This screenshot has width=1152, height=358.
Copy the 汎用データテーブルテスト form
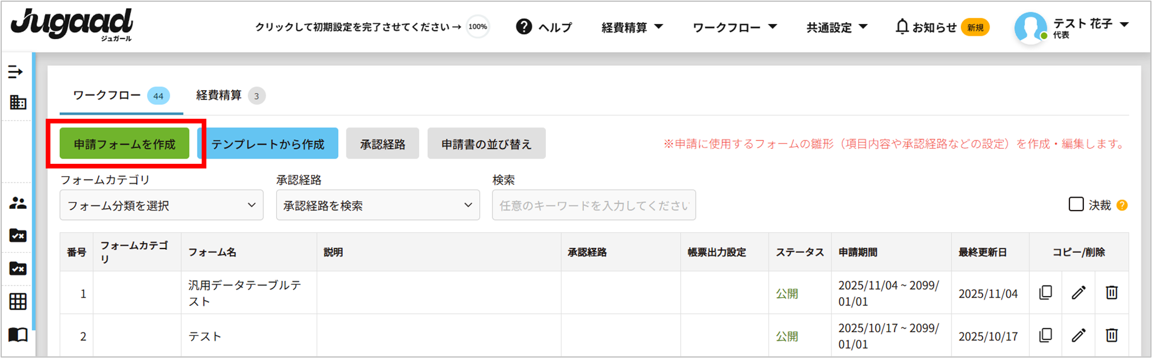(1045, 292)
